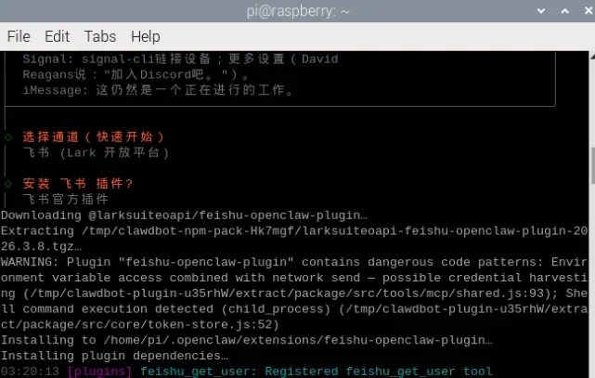The height and width of the screenshot is (378, 595).
Task: Click the Downloading @larksuiteapi line
Action: [x=184, y=215]
